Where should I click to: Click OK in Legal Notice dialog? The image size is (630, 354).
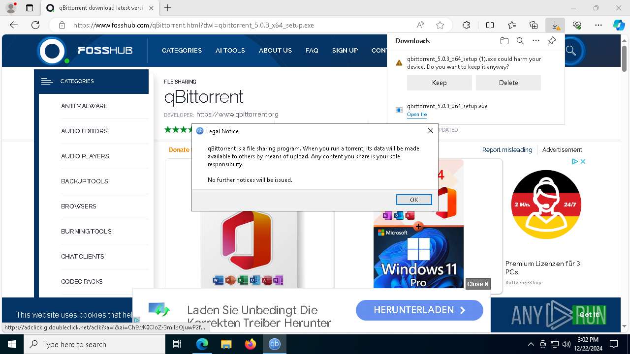point(414,200)
